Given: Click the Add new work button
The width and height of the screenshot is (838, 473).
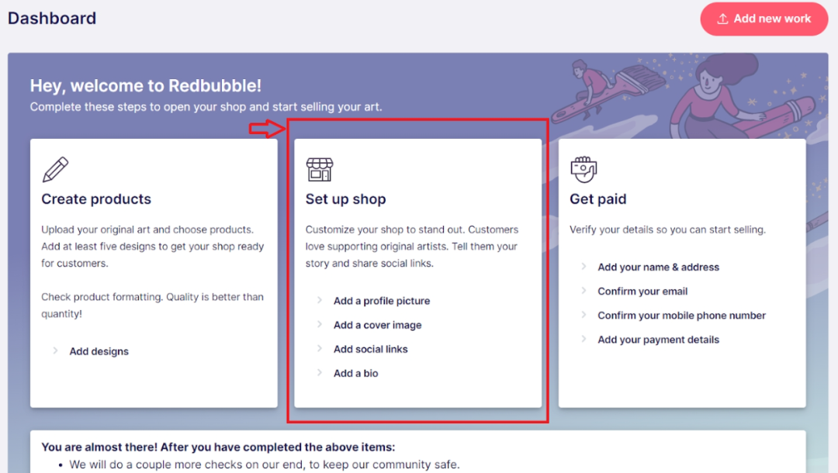Looking at the screenshot, I should coord(764,19).
